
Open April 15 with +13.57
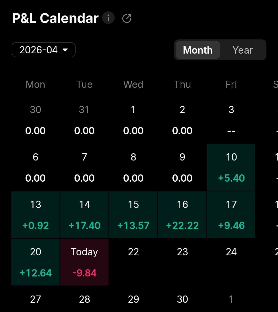133,215
